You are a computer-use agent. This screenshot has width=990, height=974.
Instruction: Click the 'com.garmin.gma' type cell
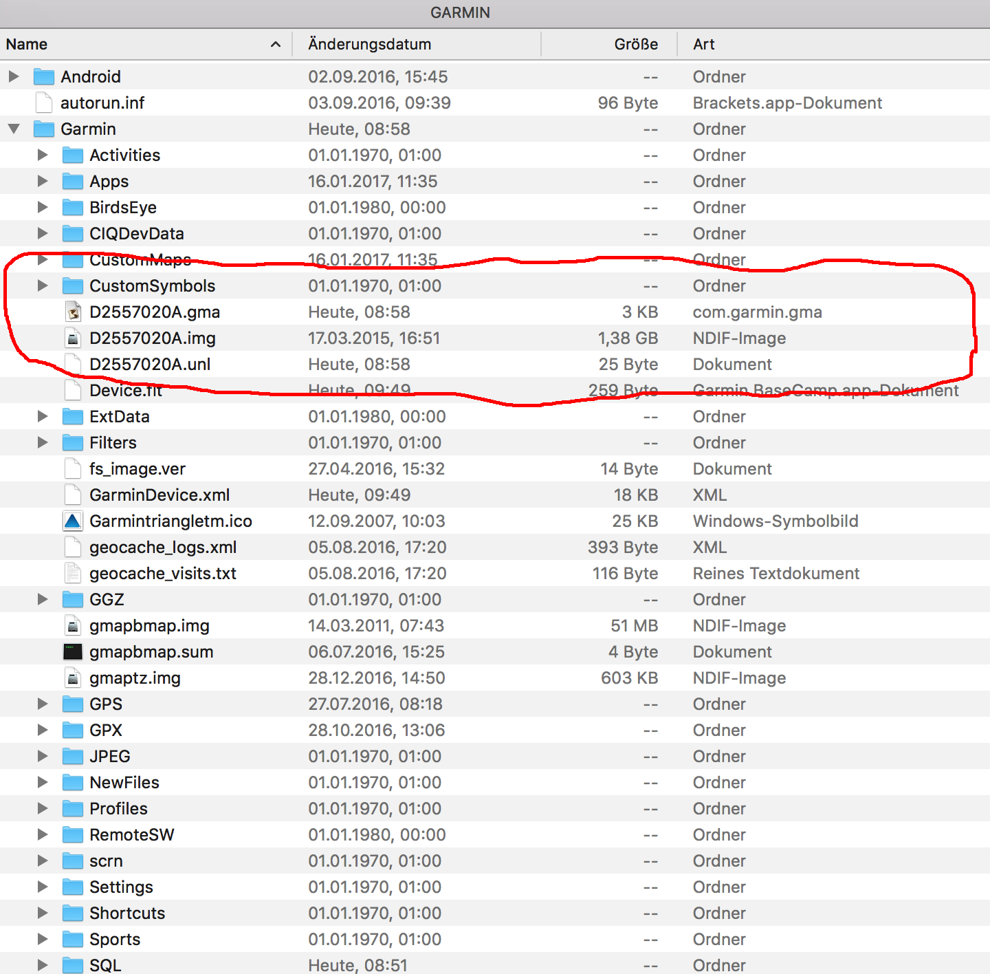tap(758, 312)
